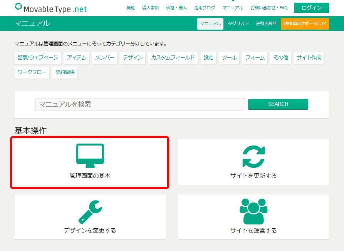This screenshot has width=344, height=251.
Task: Select the 契約関係 category tag
Action: [65, 72]
